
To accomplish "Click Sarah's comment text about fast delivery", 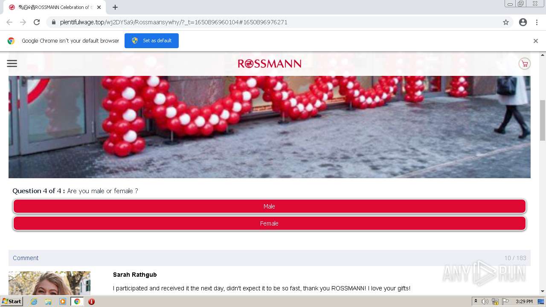I will point(261,289).
